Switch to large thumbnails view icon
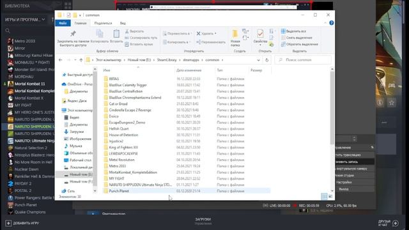The height and width of the screenshot is (230, 409). pyautogui.click(x=330, y=196)
